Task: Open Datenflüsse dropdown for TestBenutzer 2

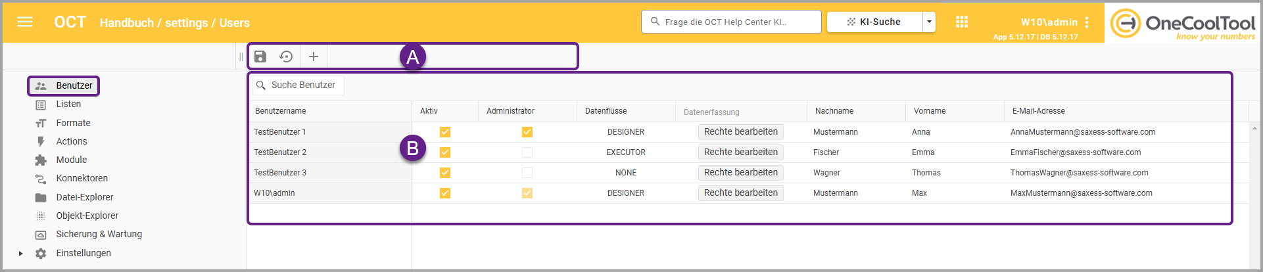Action: 625,152
